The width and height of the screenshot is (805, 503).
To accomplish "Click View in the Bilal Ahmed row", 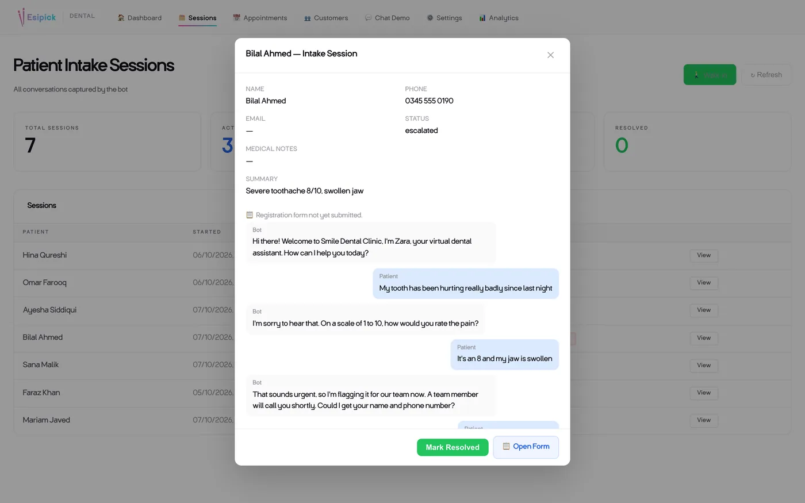I will pos(704,338).
